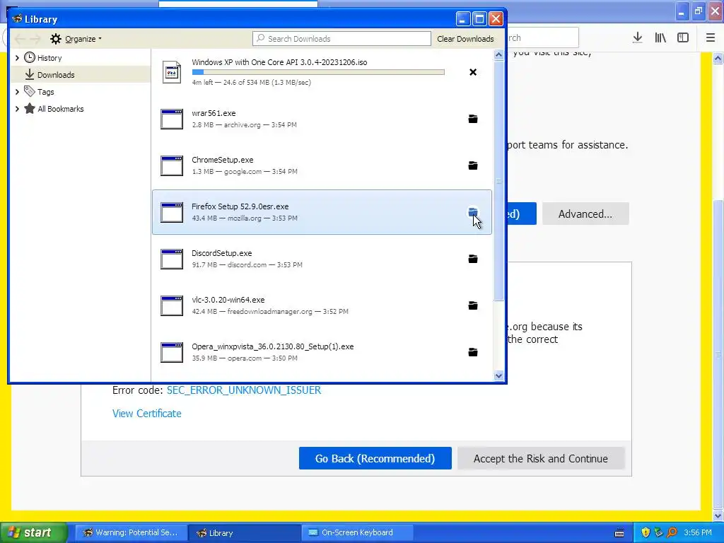The height and width of the screenshot is (543, 724).
Task: Select the wrar561.exe file name
Action: (x=214, y=113)
